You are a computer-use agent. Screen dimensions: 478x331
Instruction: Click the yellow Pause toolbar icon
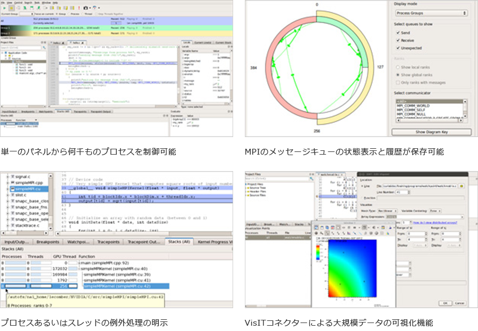(11, 8)
